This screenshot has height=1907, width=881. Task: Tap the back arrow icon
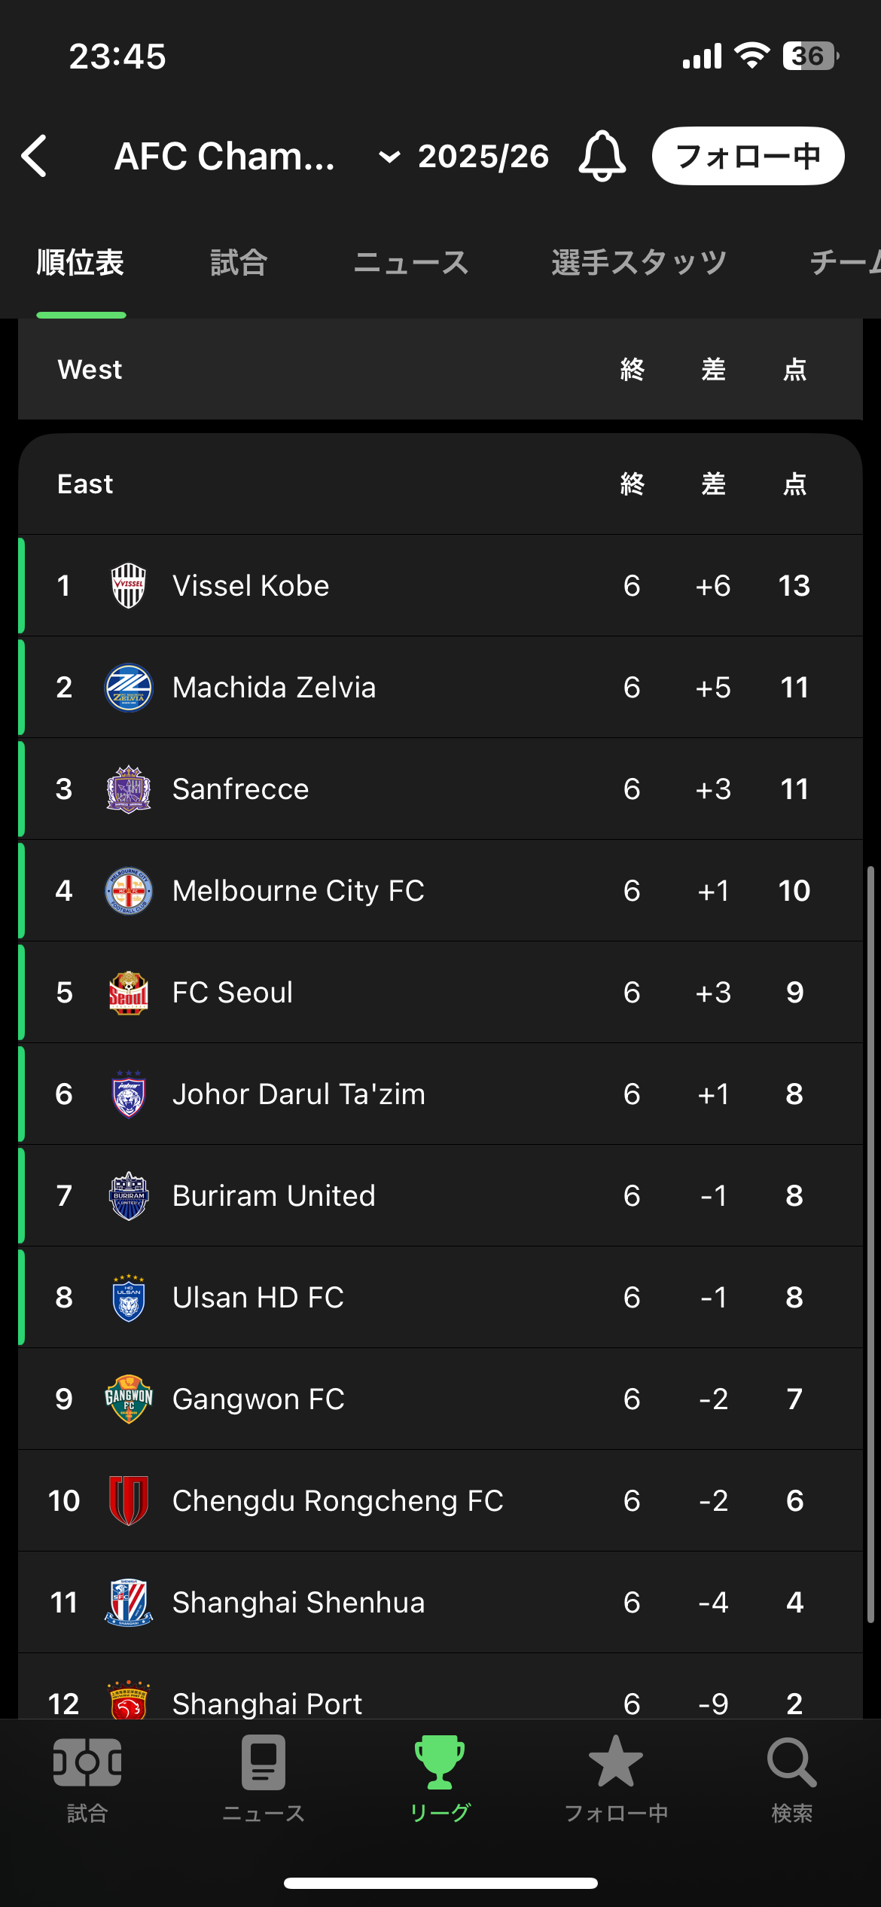[x=35, y=157]
